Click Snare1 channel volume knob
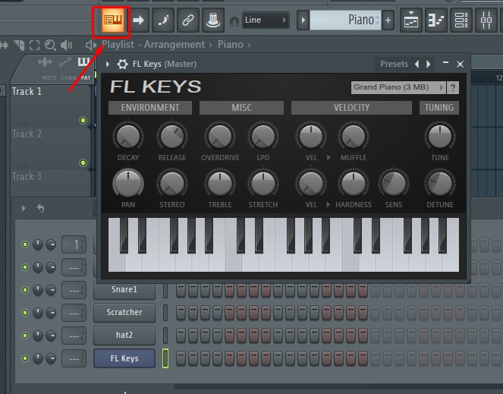Image resolution: width=503 pixels, height=394 pixels. point(50,290)
